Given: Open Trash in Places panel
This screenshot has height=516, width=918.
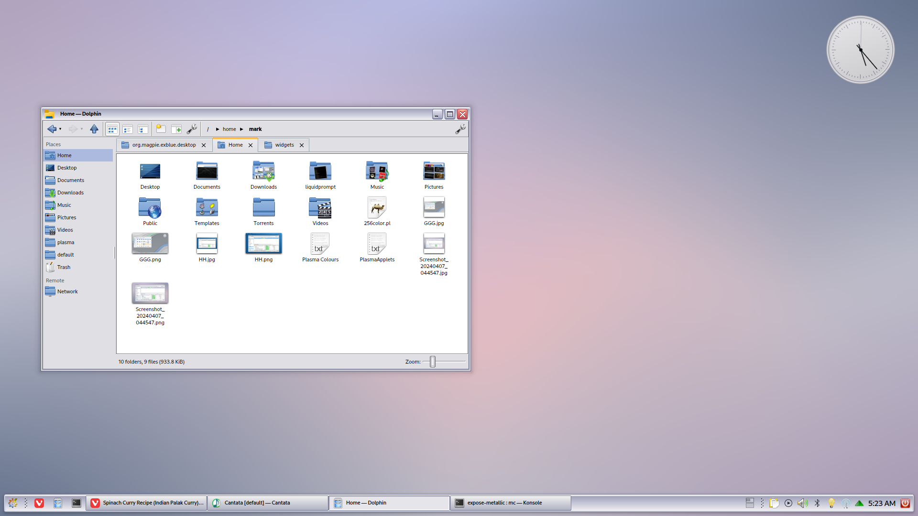Looking at the screenshot, I should point(78,267).
